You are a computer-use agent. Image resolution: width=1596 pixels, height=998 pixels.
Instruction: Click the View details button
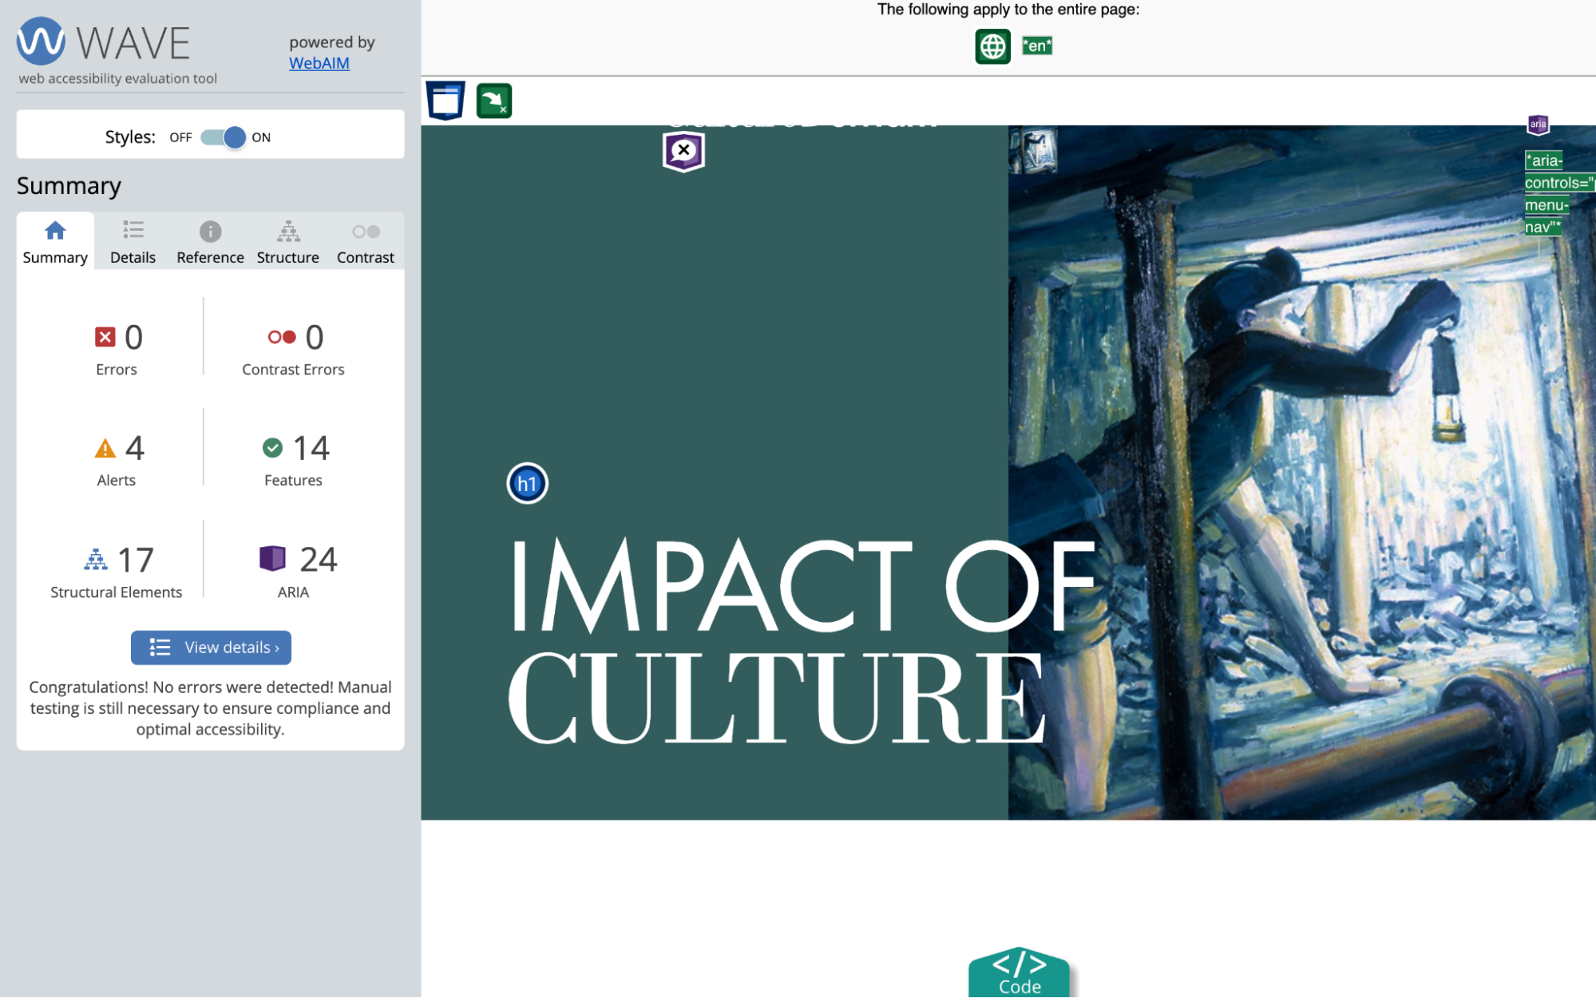pos(211,646)
